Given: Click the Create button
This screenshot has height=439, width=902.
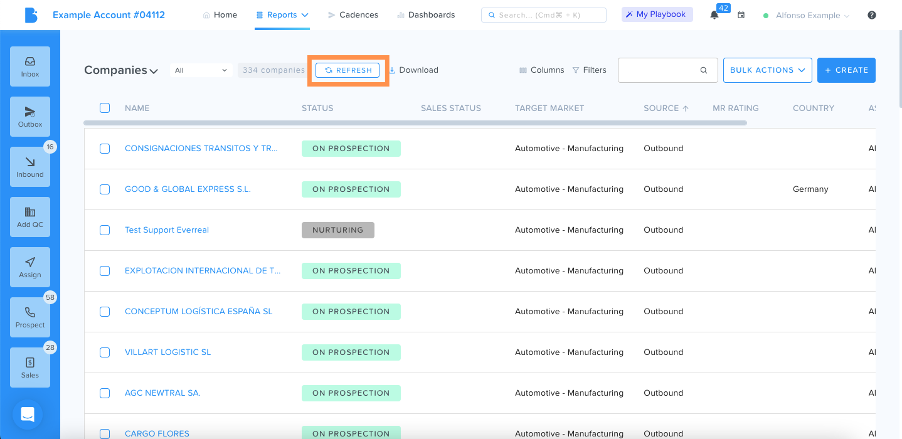Looking at the screenshot, I should pyautogui.click(x=846, y=70).
